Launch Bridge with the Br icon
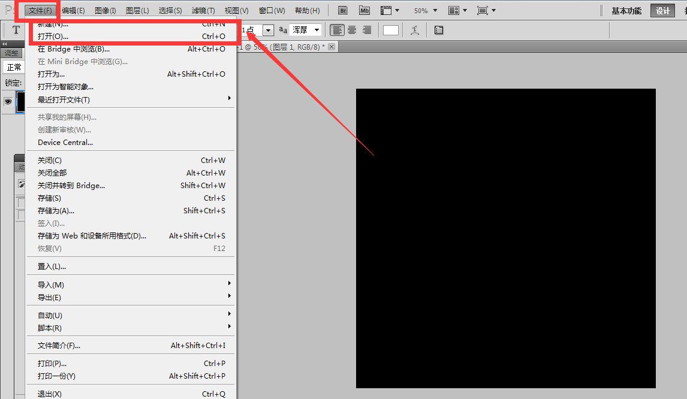Viewport: 687px width, 399px height. pos(342,11)
